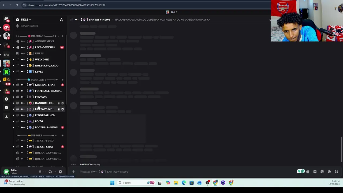The height and width of the screenshot is (193, 343).
Task: Open the FC-26 channel
Action: (x=39, y=121)
